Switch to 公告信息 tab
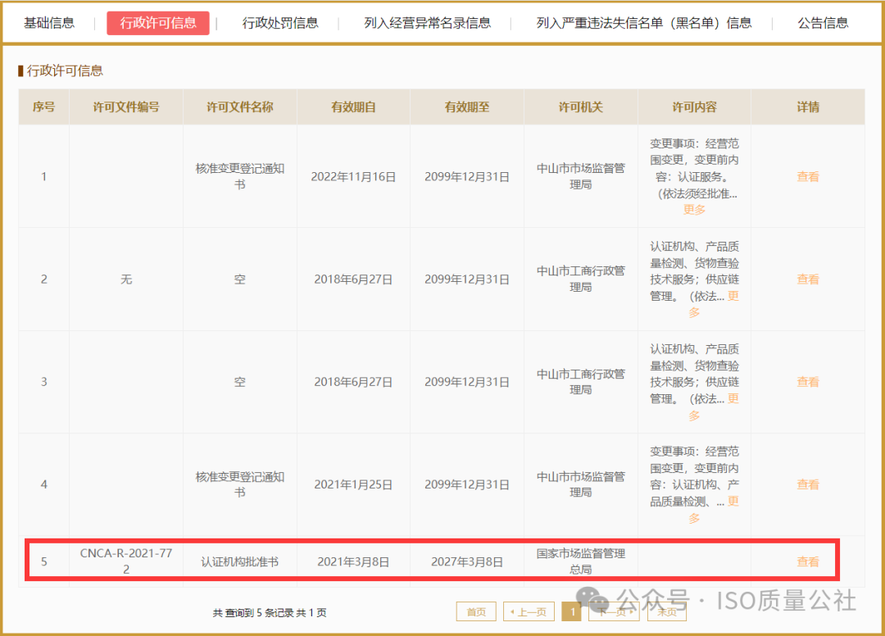This screenshot has height=636, width=885. [x=823, y=23]
